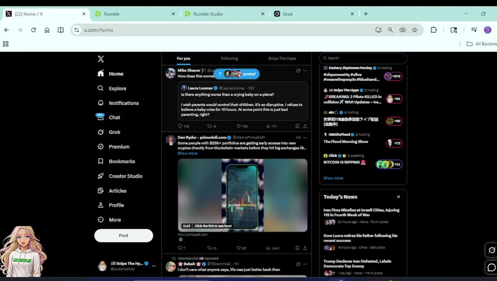Expand the More menu in sidebar
Image resolution: width=497 pixels, height=281 pixels.
(109, 220)
